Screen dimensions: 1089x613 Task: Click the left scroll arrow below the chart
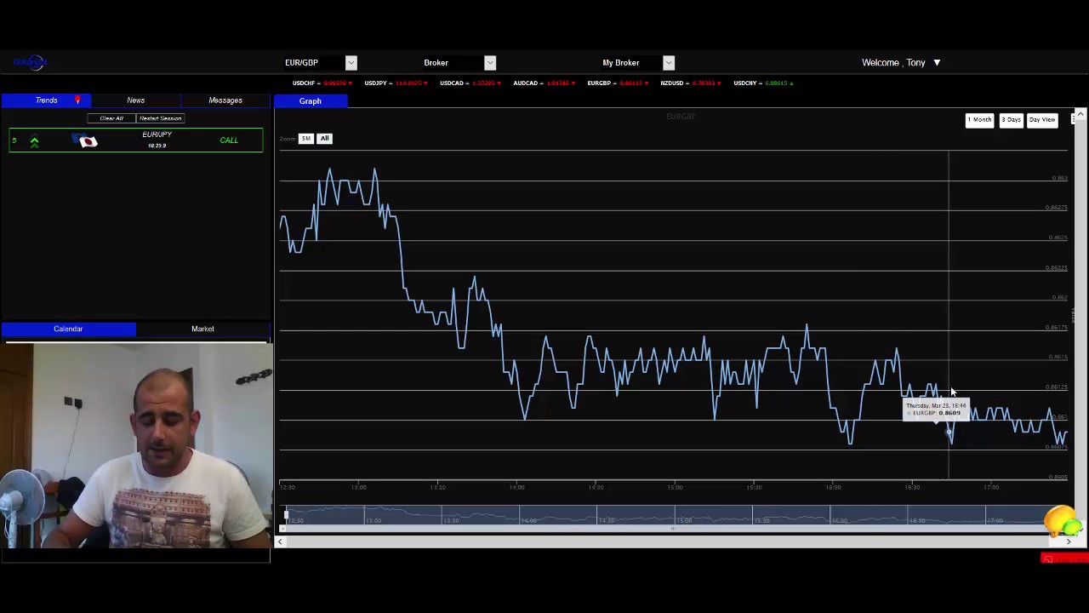click(x=280, y=541)
